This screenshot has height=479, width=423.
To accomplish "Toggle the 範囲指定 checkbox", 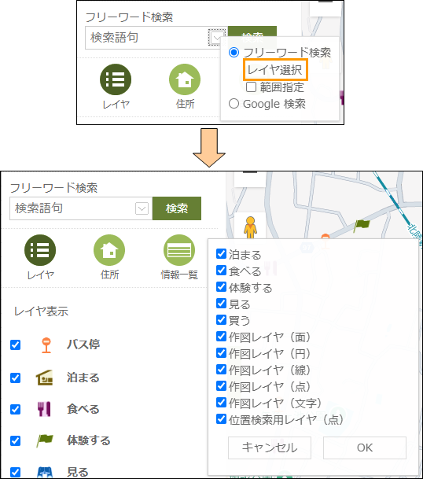I will click(251, 87).
